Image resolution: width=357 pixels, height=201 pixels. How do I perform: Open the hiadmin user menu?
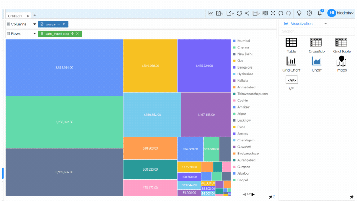click(x=345, y=13)
